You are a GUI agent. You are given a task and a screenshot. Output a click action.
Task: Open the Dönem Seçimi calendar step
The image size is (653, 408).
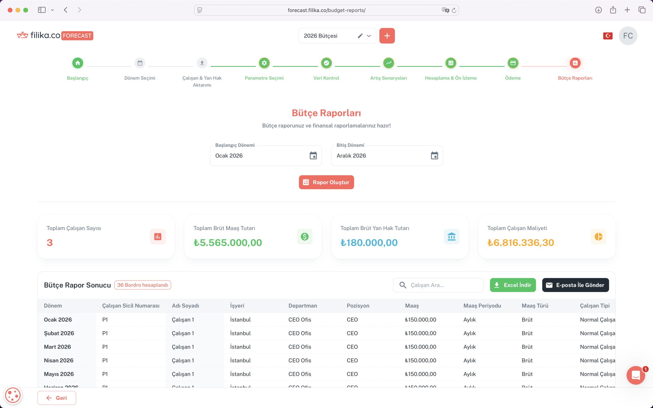point(140,63)
